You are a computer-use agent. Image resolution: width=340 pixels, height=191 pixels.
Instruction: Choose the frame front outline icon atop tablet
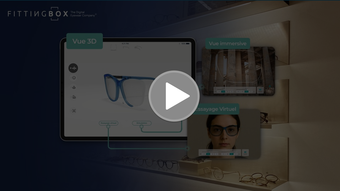[126, 47]
